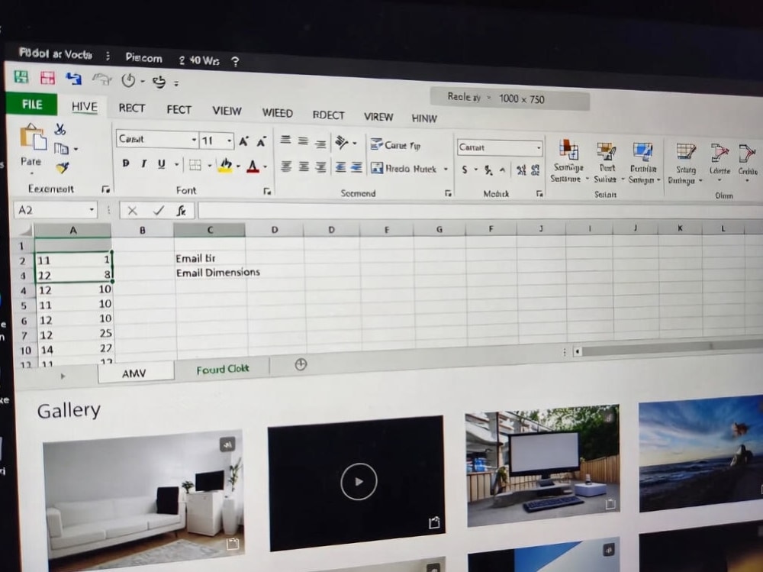Click the percent style icon
The width and height of the screenshot is (763, 572).
(488, 170)
